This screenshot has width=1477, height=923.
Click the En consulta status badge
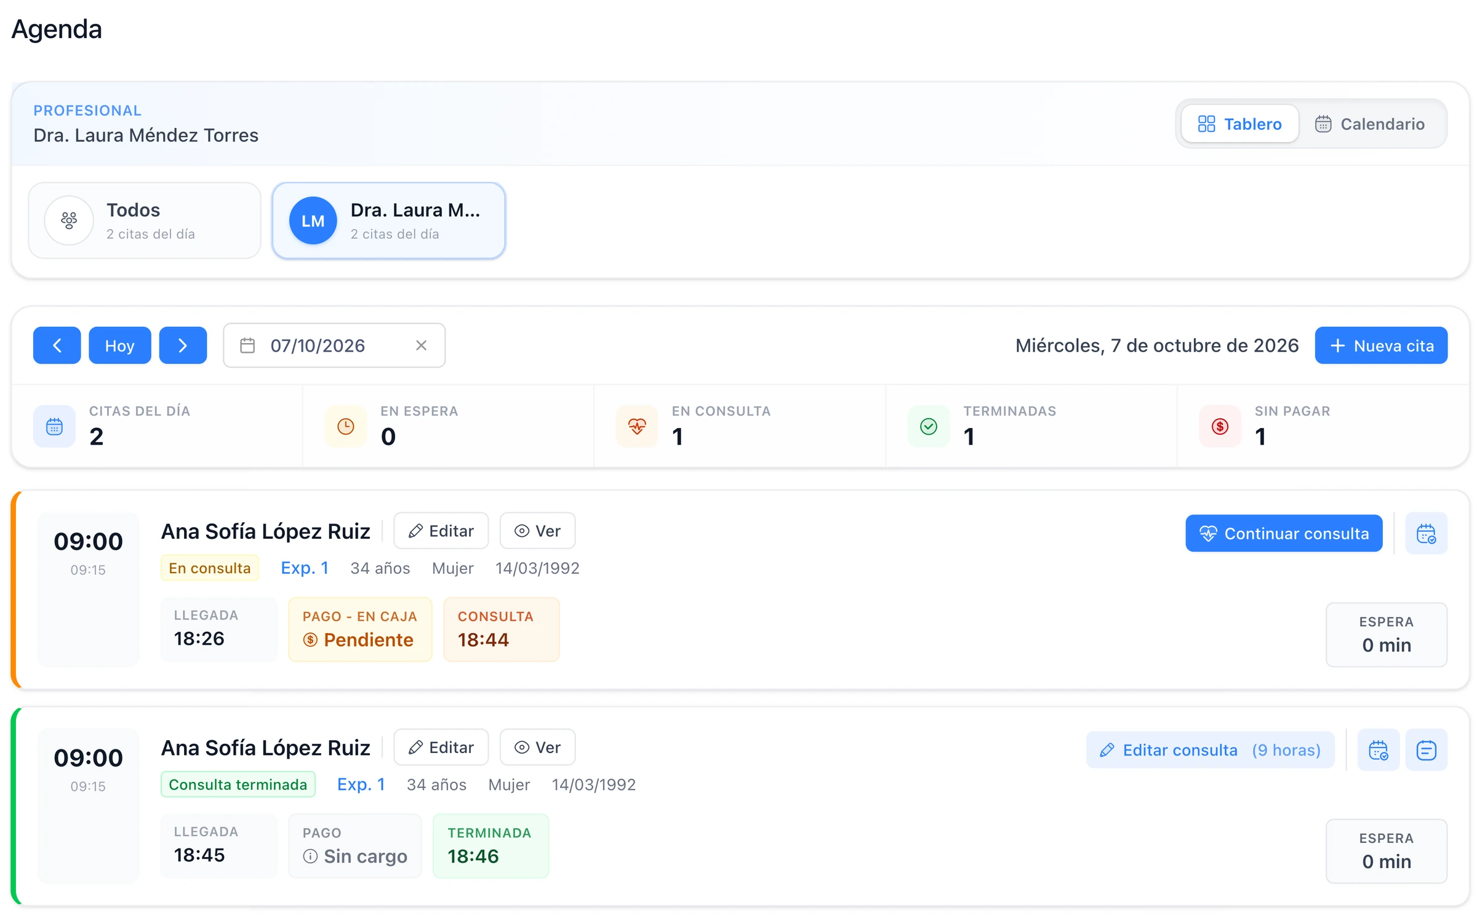click(210, 568)
